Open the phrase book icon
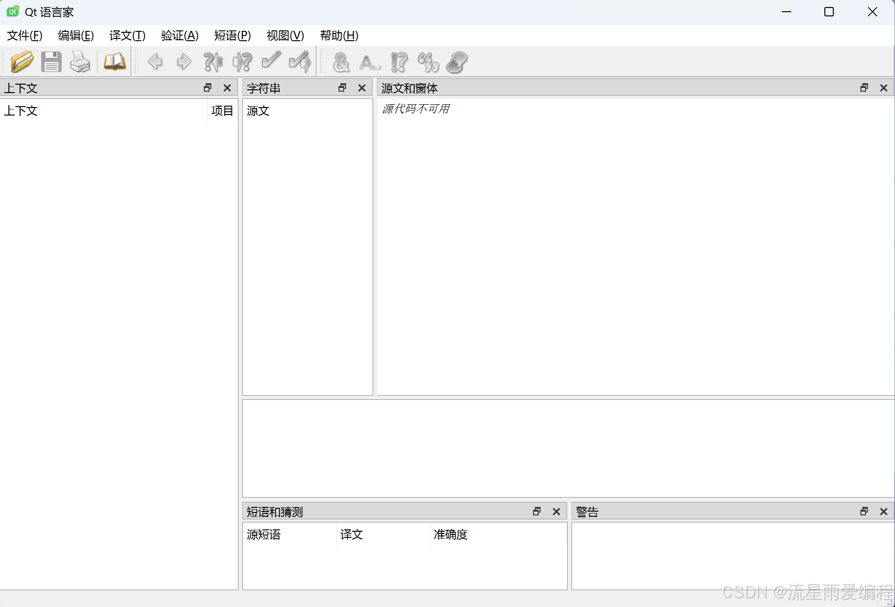The image size is (895, 607). click(x=115, y=62)
